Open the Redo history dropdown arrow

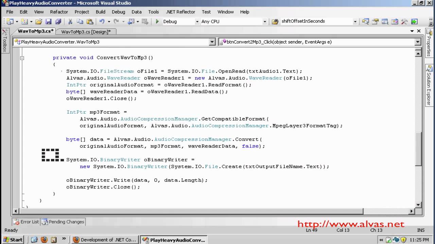123,22
